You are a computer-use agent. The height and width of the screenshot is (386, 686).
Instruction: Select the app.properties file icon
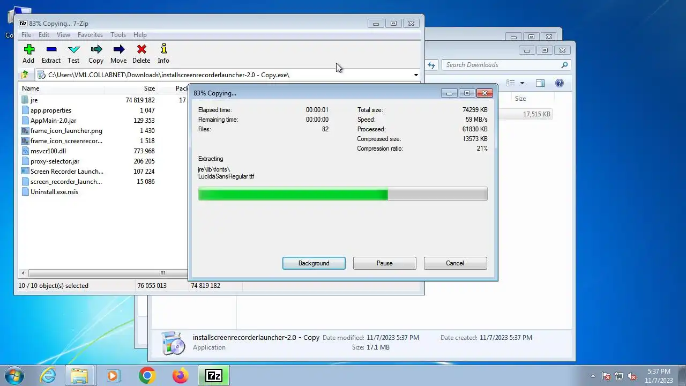tap(25, 110)
